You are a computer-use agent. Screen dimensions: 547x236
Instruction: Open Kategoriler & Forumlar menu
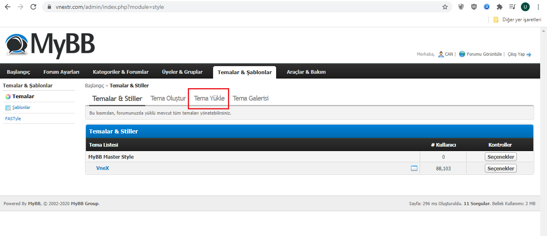(x=121, y=72)
